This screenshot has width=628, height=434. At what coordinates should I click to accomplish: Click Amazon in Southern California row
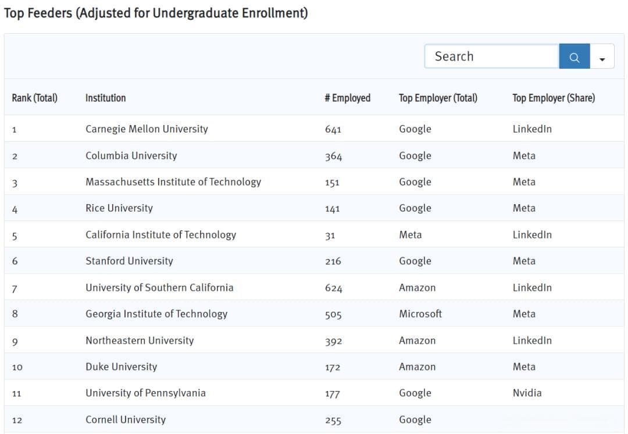417,288
